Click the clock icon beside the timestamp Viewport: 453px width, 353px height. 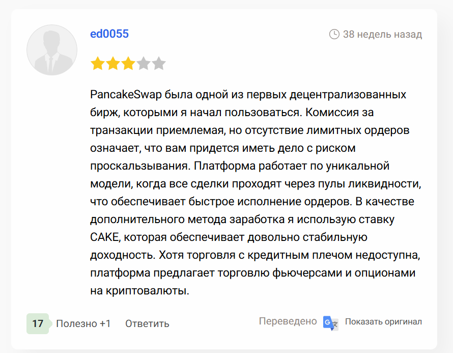pyautogui.click(x=334, y=35)
